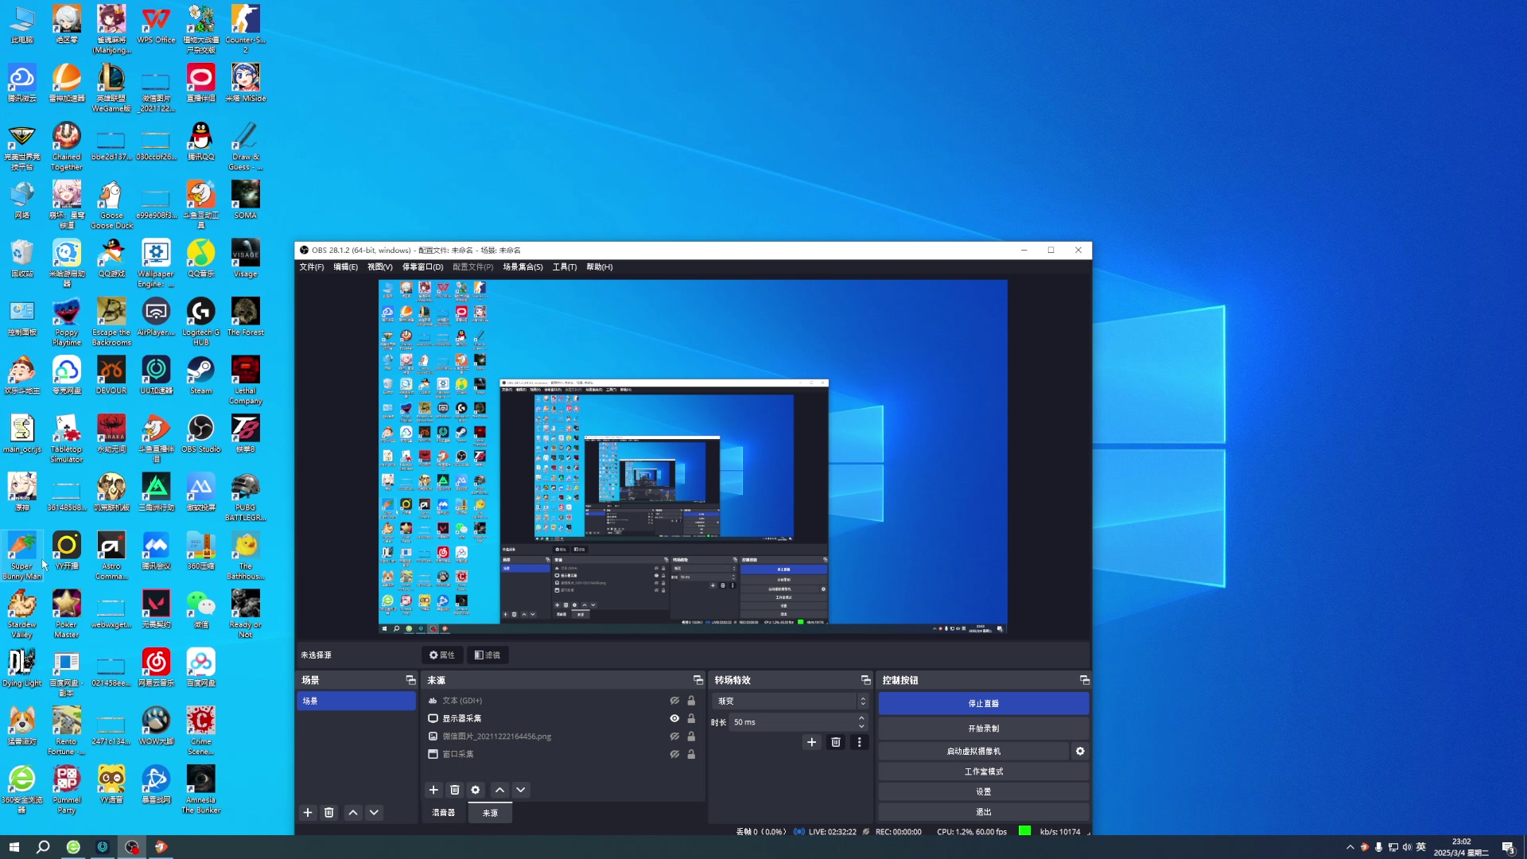Delete selected source with trash icon
The image size is (1527, 859).
tap(455, 790)
